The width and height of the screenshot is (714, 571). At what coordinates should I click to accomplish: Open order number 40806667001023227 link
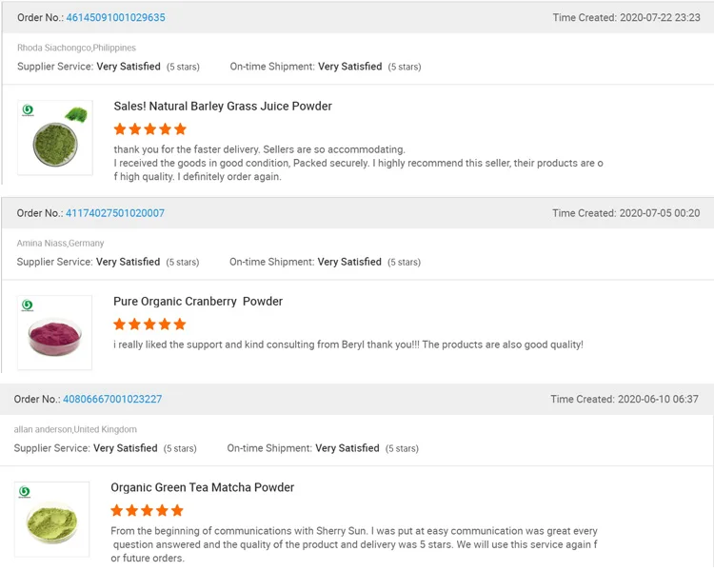(112, 400)
